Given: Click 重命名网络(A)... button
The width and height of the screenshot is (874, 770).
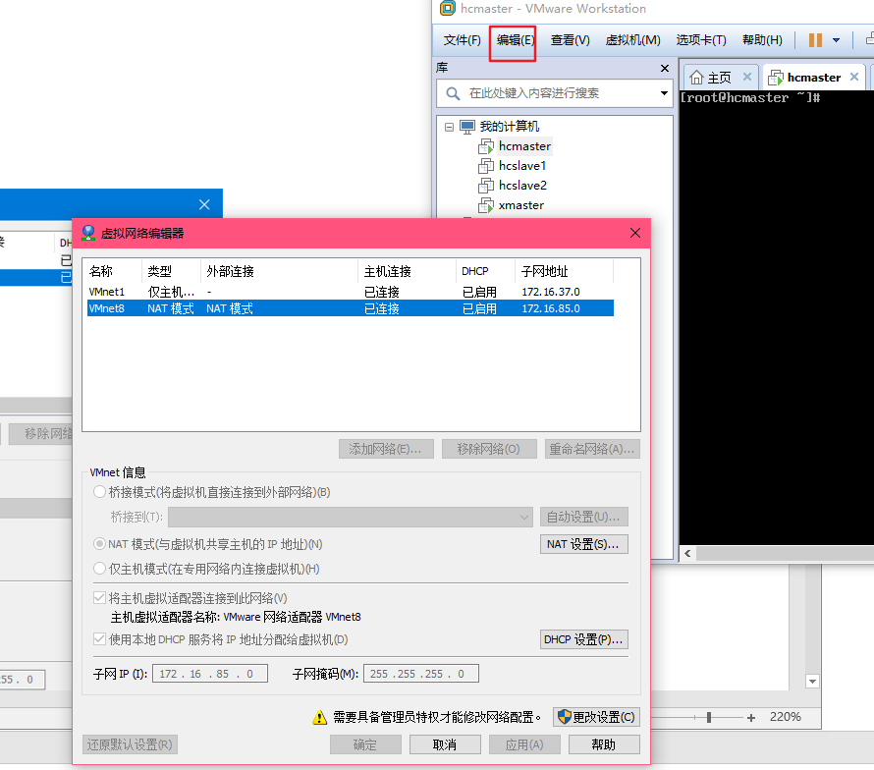Looking at the screenshot, I should click(x=592, y=449).
